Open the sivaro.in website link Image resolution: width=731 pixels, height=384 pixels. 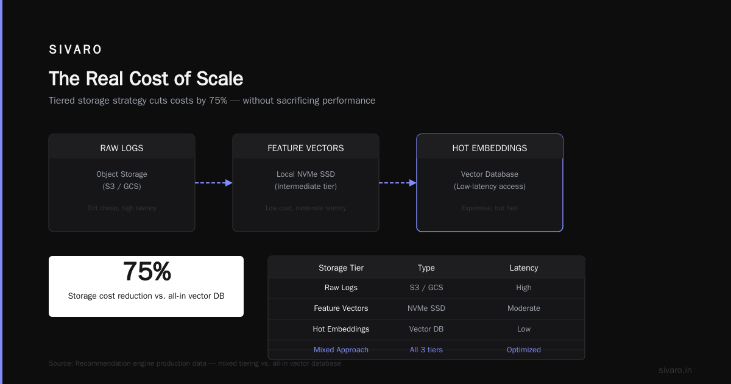676,370
